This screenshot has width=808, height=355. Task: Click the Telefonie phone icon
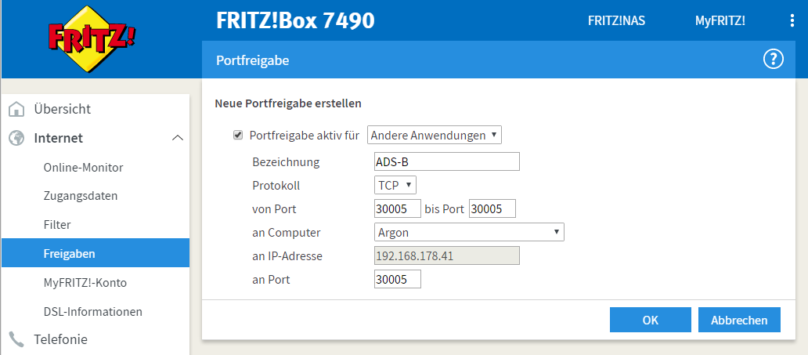(x=17, y=339)
